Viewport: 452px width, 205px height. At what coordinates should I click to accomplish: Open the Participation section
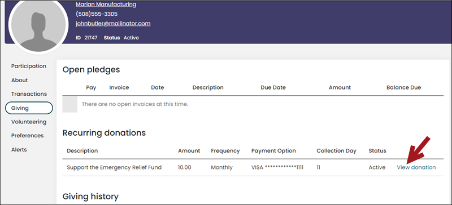click(29, 66)
